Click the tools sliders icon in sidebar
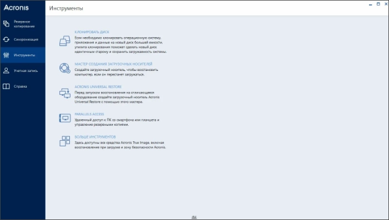The width and height of the screenshot is (389, 220). click(6, 55)
